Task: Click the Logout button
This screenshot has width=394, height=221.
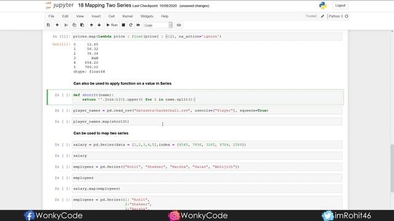Action: tap(340, 6)
